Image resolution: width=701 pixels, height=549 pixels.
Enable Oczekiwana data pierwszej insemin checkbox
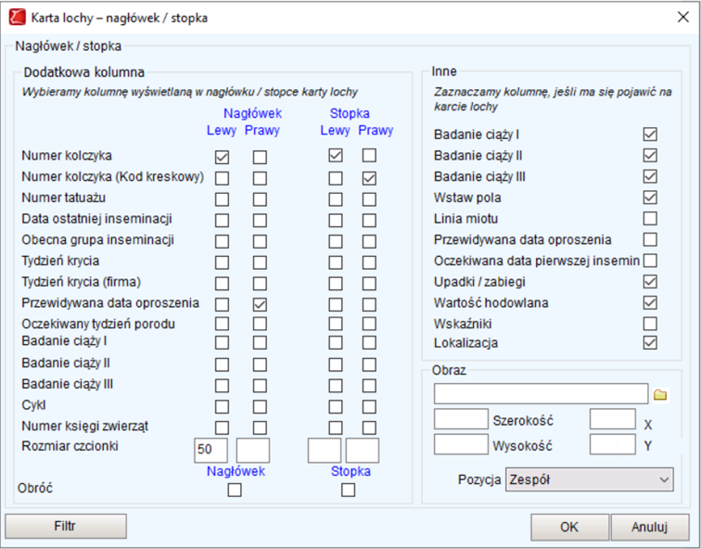coord(650,261)
